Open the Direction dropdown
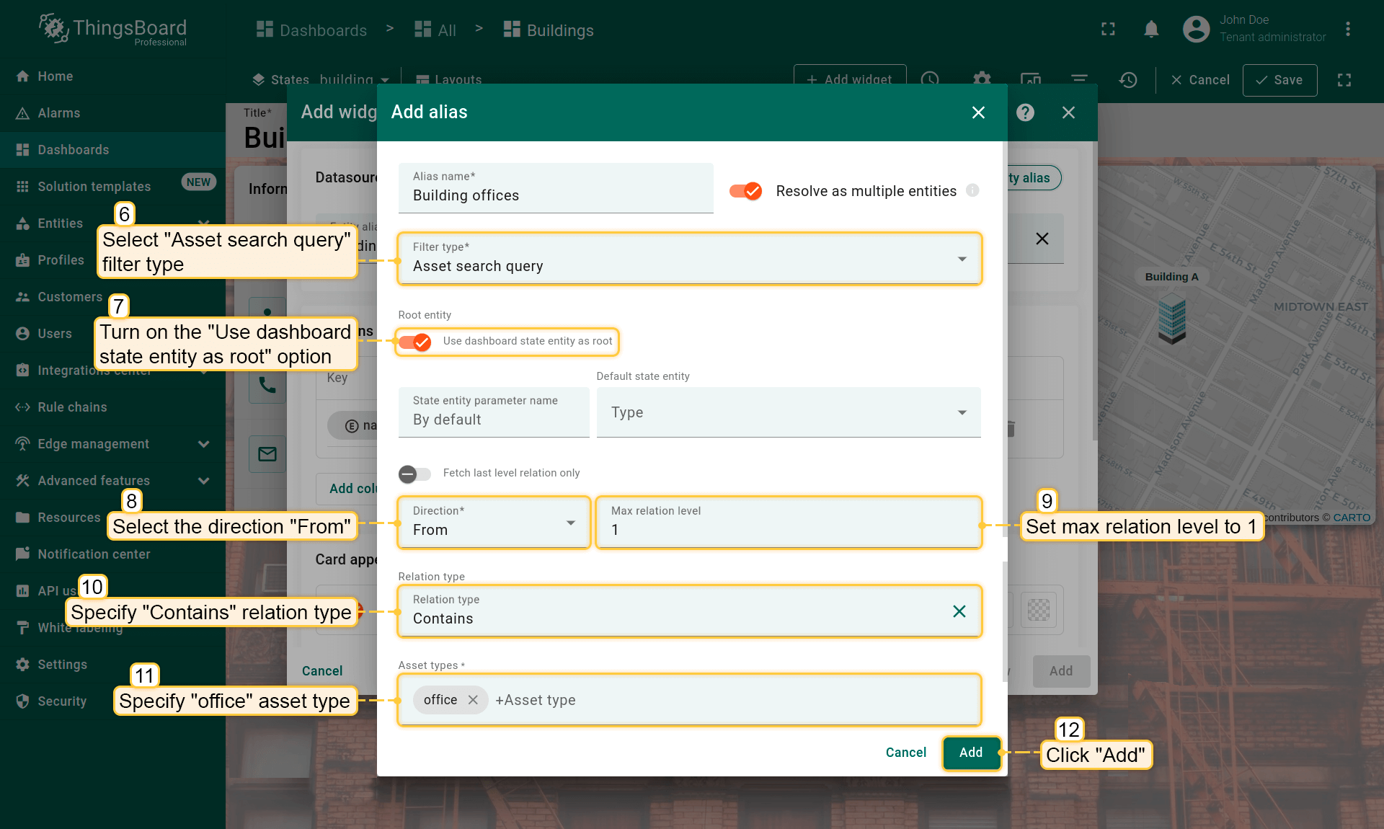 pyautogui.click(x=494, y=523)
